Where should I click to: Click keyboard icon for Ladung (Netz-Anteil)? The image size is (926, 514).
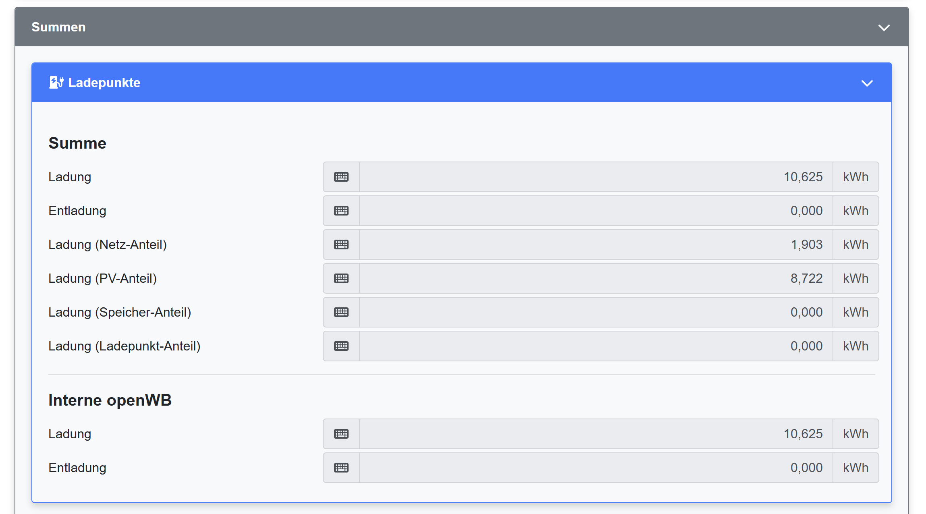coord(341,245)
